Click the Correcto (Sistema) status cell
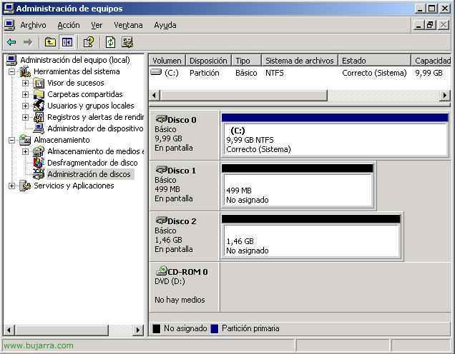 pos(374,73)
